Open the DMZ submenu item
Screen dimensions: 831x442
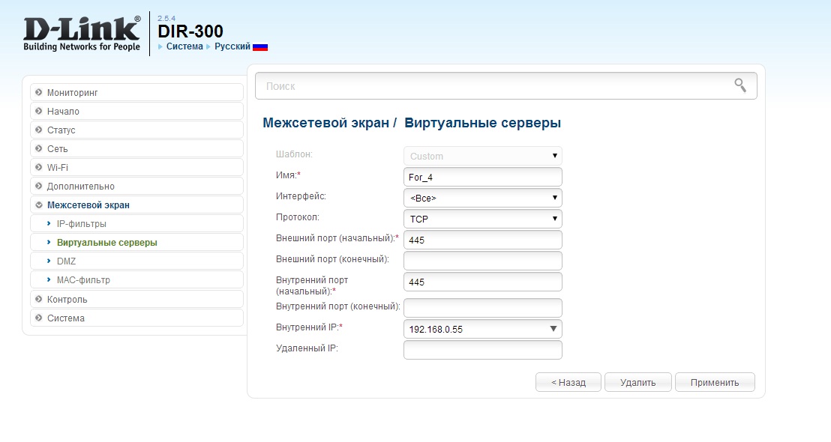click(136, 261)
